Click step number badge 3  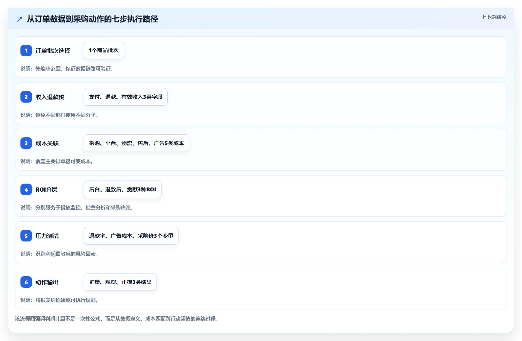click(x=26, y=143)
